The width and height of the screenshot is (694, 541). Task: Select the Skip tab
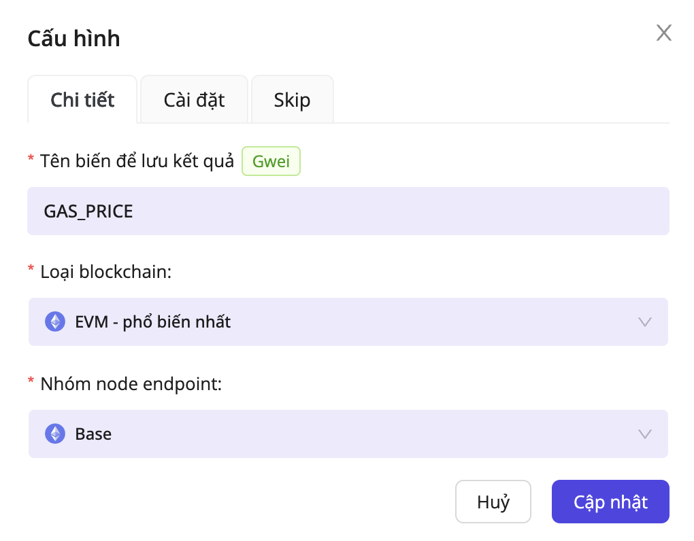coord(292,100)
